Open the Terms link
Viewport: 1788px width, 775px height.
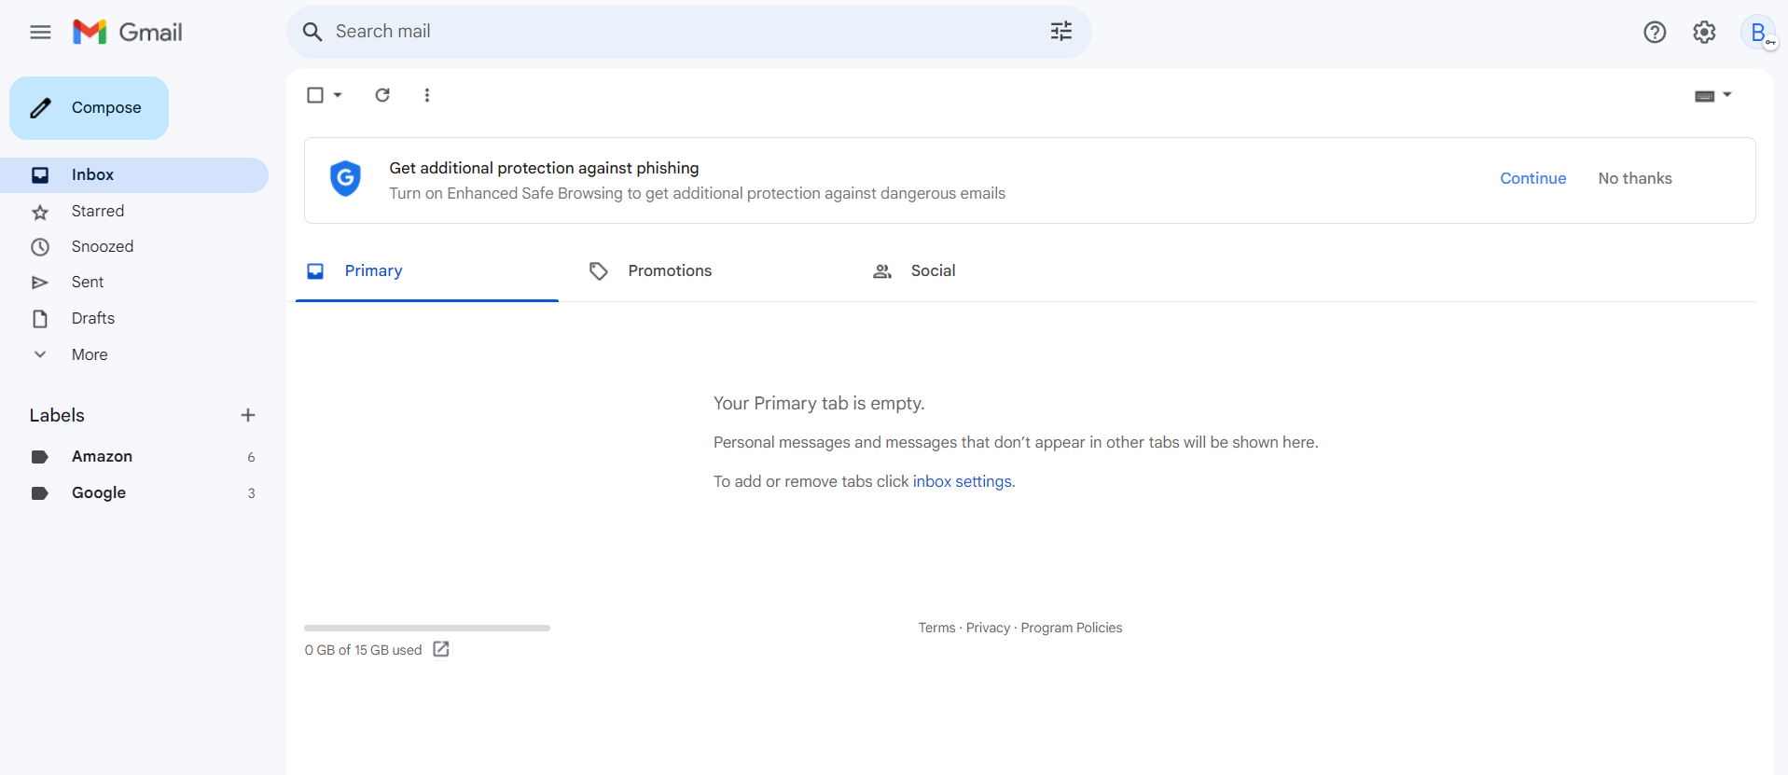click(936, 628)
